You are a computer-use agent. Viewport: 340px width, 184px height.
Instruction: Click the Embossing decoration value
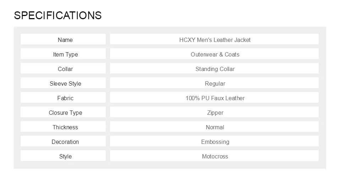tap(215, 142)
